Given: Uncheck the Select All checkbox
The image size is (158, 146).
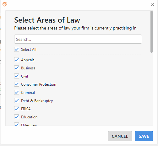Looking at the screenshot, I should [x=17, y=49].
